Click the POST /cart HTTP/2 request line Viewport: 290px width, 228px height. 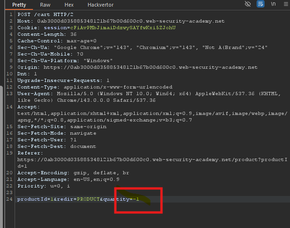click(x=45, y=15)
